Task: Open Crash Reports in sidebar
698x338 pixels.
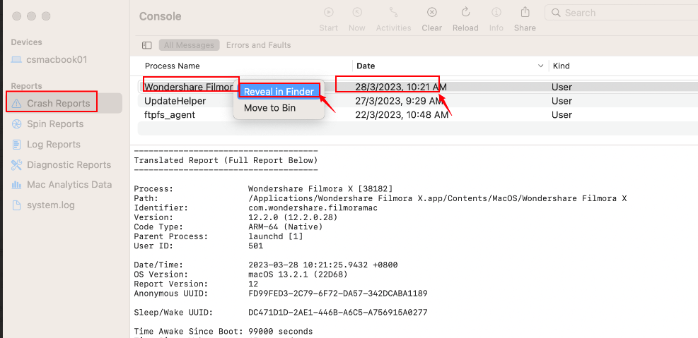Action: pyautogui.click(x=59, y=103)
